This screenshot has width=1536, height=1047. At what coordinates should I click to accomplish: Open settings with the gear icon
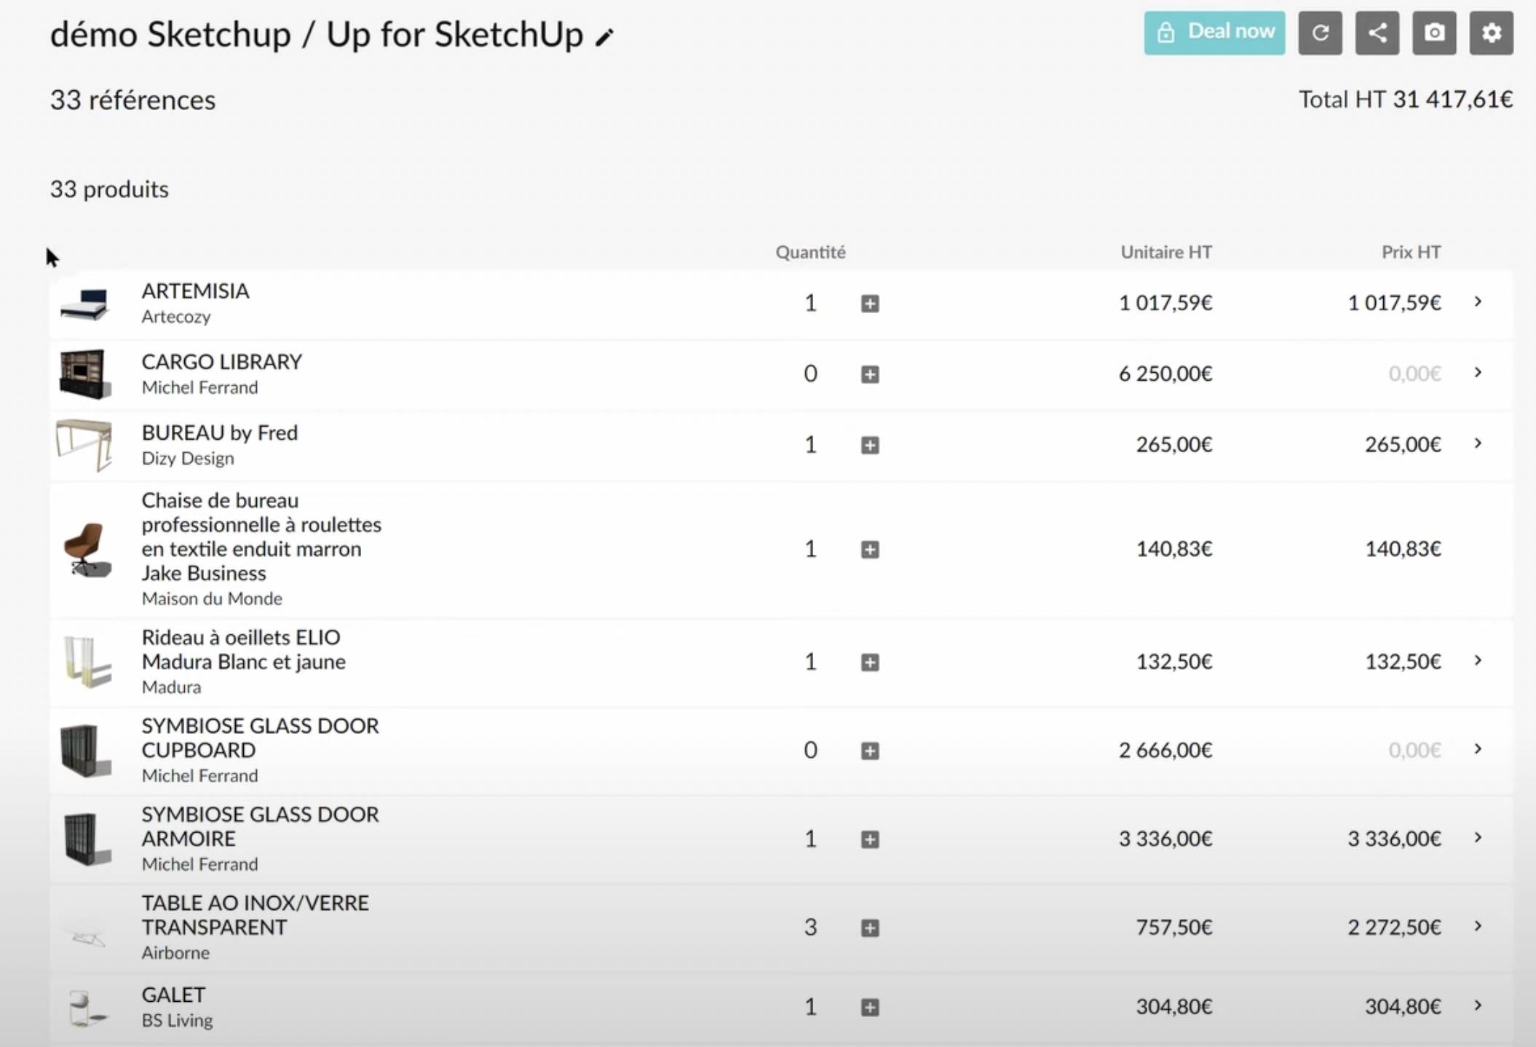[x=1491, y=33]
